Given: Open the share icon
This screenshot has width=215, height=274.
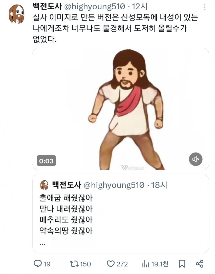Looking at the screenshot, I should tap(200, 264).
